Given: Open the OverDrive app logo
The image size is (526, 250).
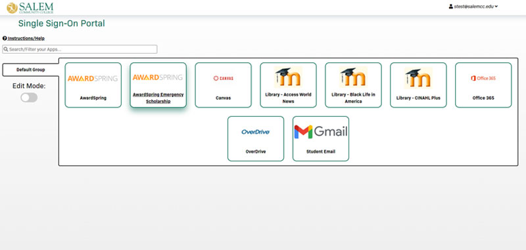Looking at the screenshot, I should (x=255, y=132).
